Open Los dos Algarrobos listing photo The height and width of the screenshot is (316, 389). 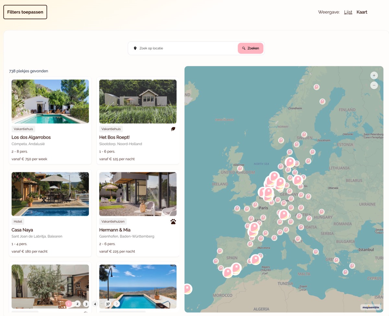(x=50, y=101)
